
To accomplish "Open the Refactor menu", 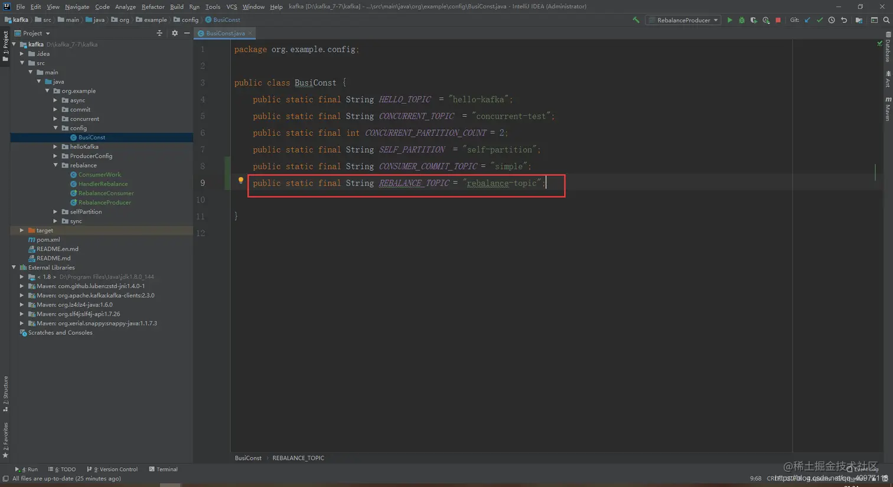I will (x=153, y=6).
